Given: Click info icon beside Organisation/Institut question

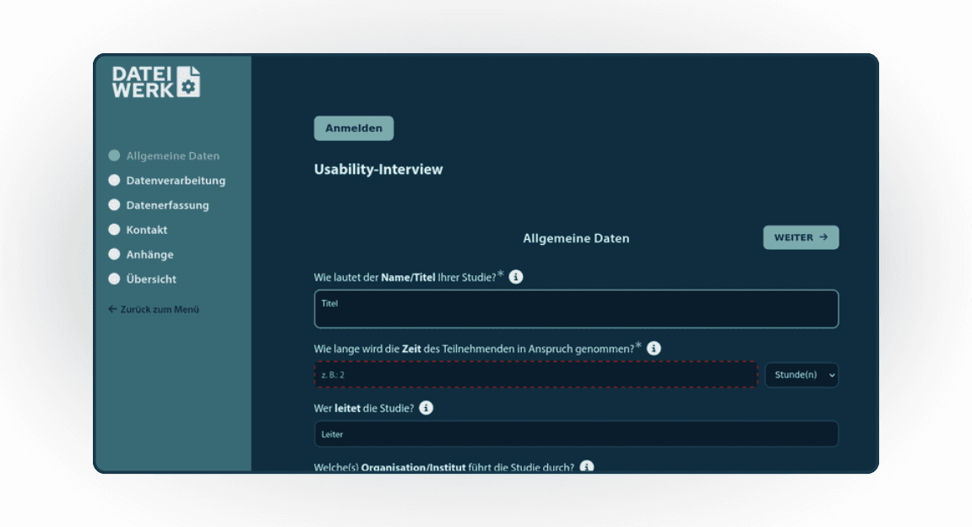Looking at the screenshot, I should pos(586,466).
